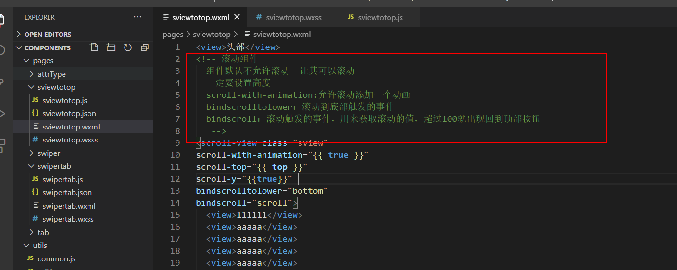The image size is (677, 270).
Task: Click the view 111111 code line
Action: coord(254,215)
